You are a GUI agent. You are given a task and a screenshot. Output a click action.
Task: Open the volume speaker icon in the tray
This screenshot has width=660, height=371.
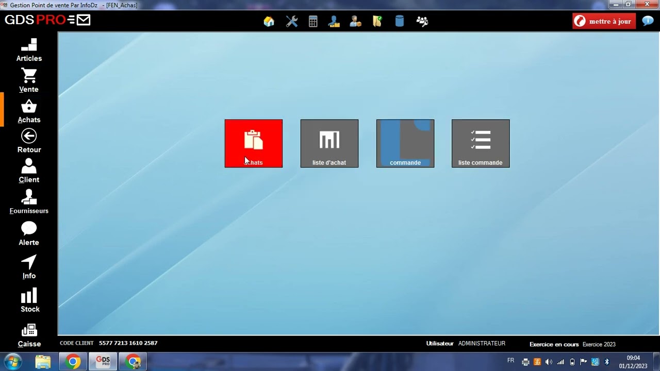tap(549, 362)
